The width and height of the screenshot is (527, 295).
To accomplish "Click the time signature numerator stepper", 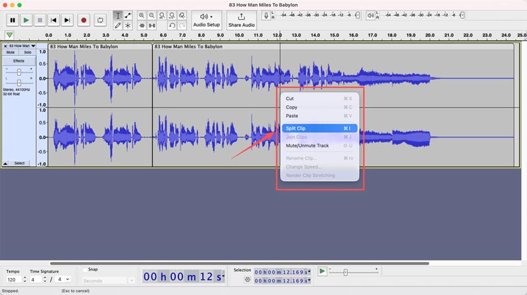I will click(x=45, y=280).
